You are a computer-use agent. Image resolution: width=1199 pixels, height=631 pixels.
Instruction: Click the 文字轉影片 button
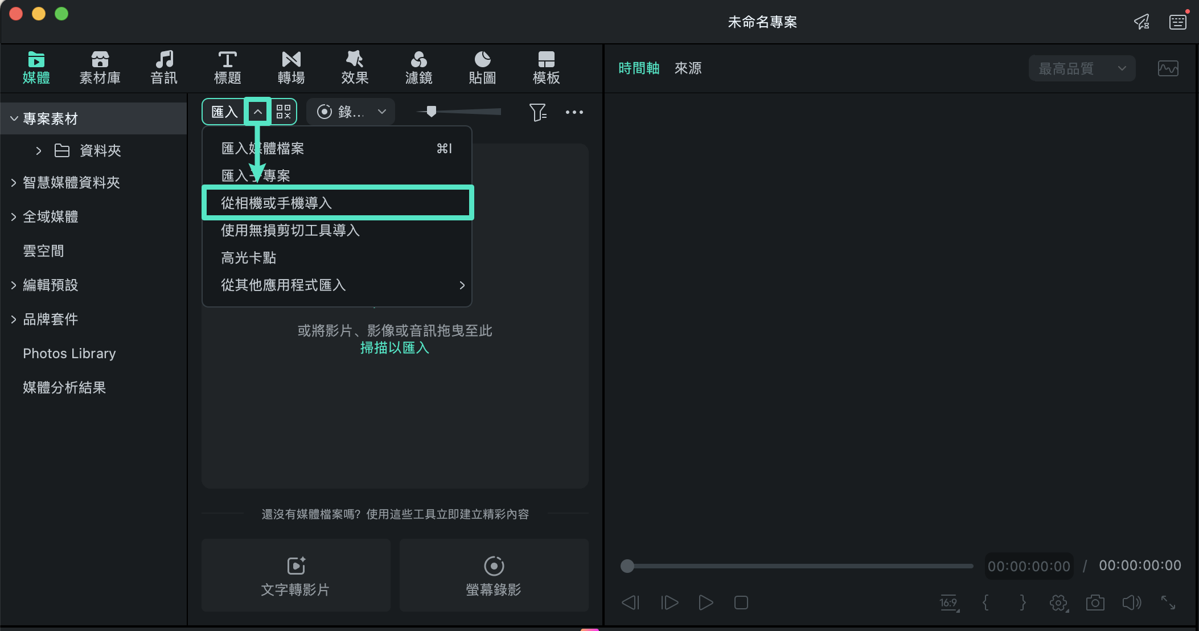coord(296,575)
